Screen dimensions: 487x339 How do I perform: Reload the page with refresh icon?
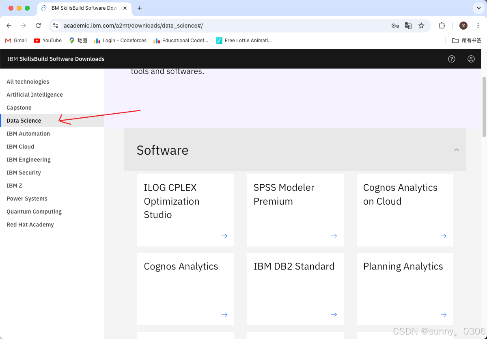click(38, 26)
